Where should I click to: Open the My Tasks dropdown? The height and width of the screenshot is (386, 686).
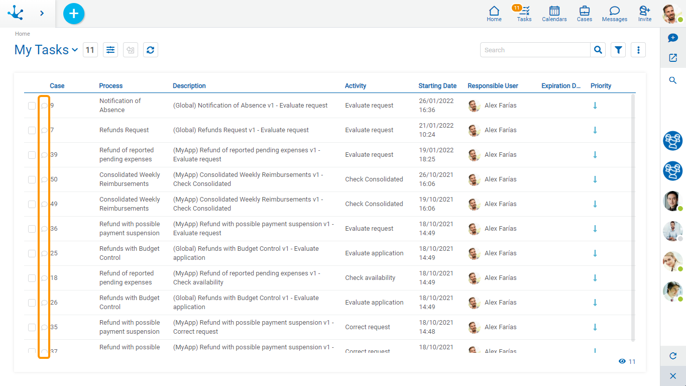46,50
